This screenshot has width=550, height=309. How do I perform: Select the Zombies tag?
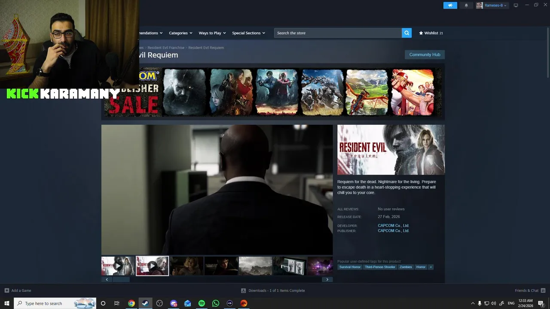click(x=406, y=267)
